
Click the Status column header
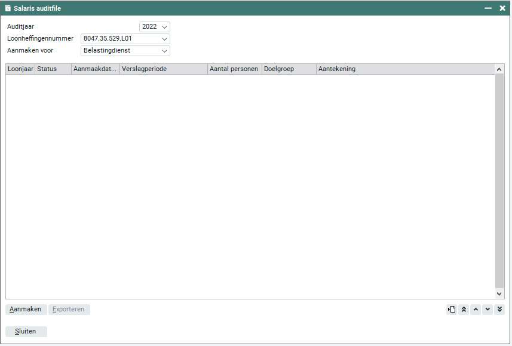[53, 69]
